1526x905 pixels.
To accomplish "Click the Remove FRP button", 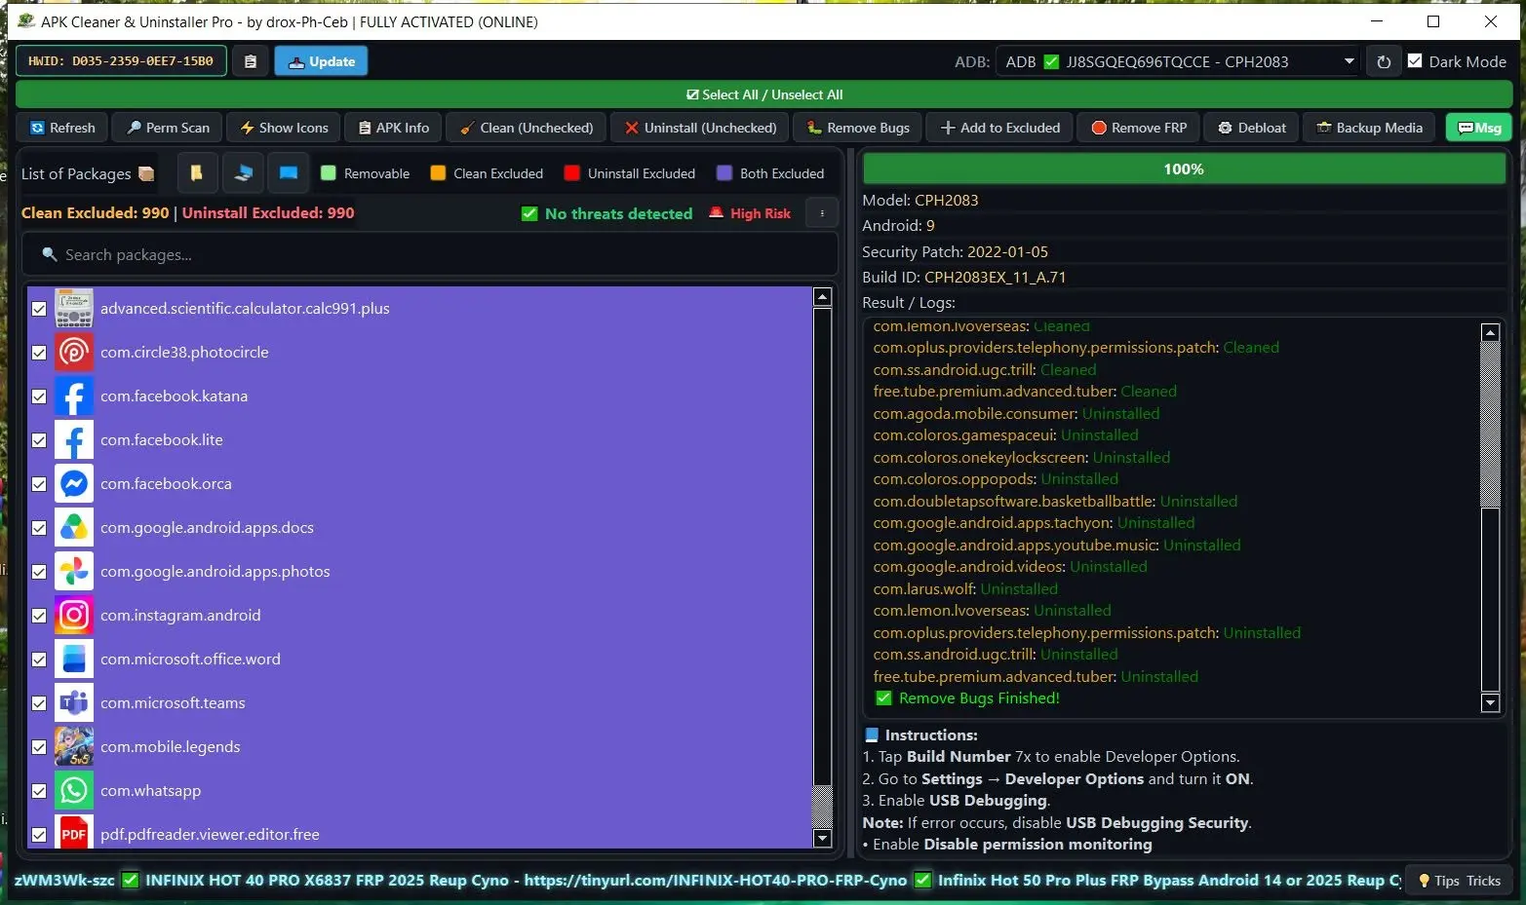I will [1139, 128].
